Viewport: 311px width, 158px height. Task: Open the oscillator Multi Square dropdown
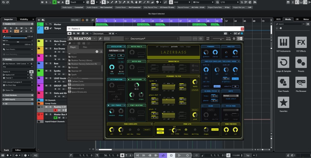click(x=115, y=50)
